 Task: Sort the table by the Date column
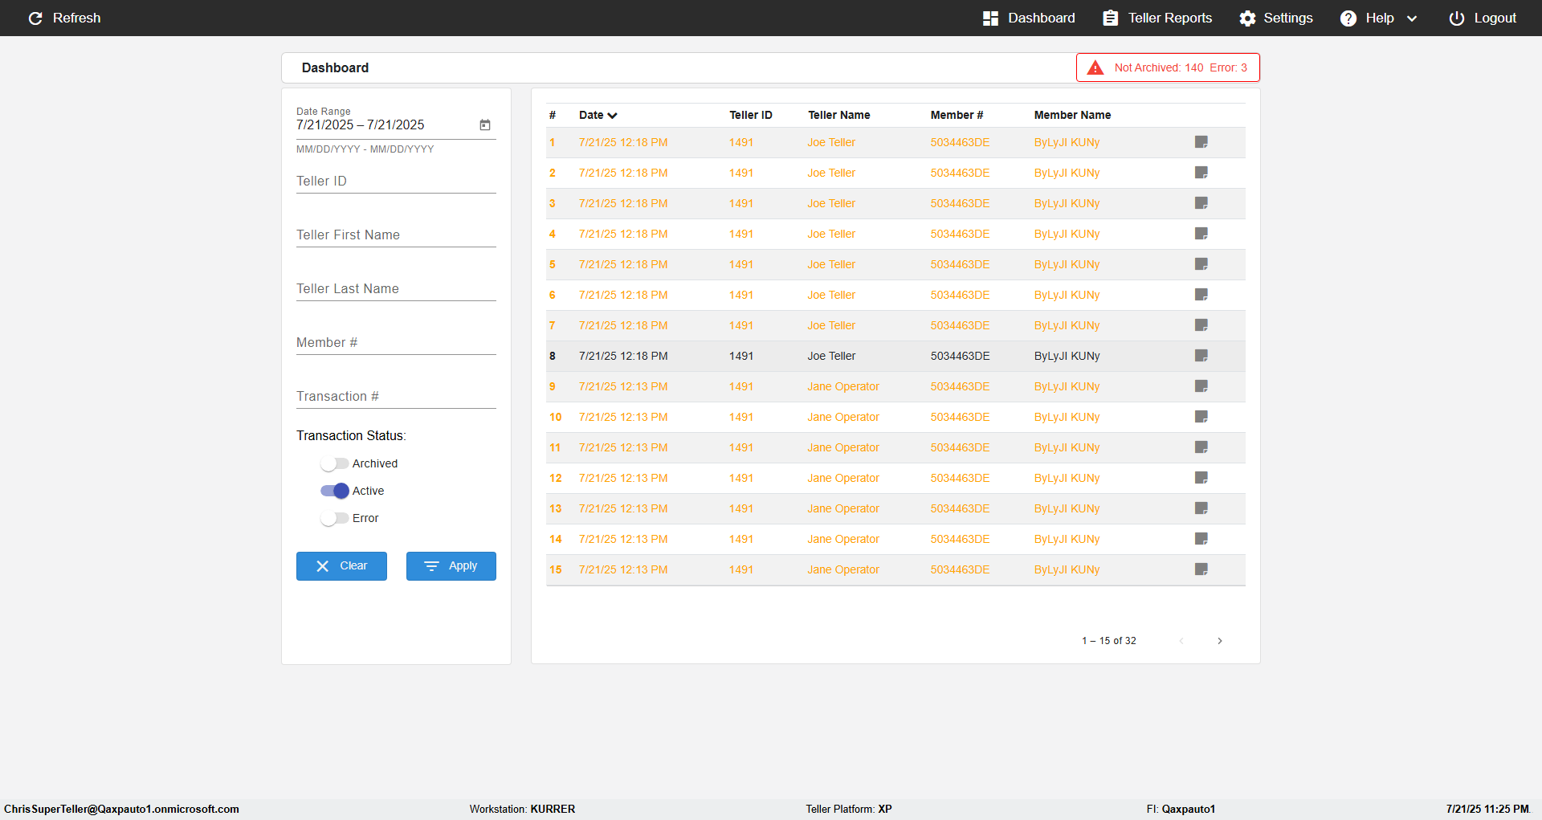click(598, 115)
